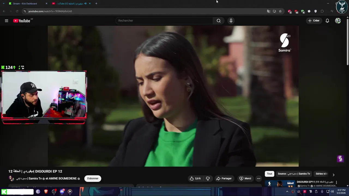This screenshot has width=349, height=196.
Task: Click the Partager share button
Action: click(x=224, y=179)
